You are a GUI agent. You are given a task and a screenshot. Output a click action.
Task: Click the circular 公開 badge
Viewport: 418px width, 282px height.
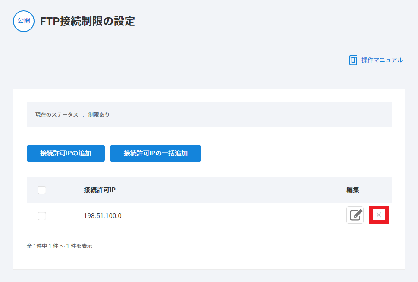click(24, 21)
